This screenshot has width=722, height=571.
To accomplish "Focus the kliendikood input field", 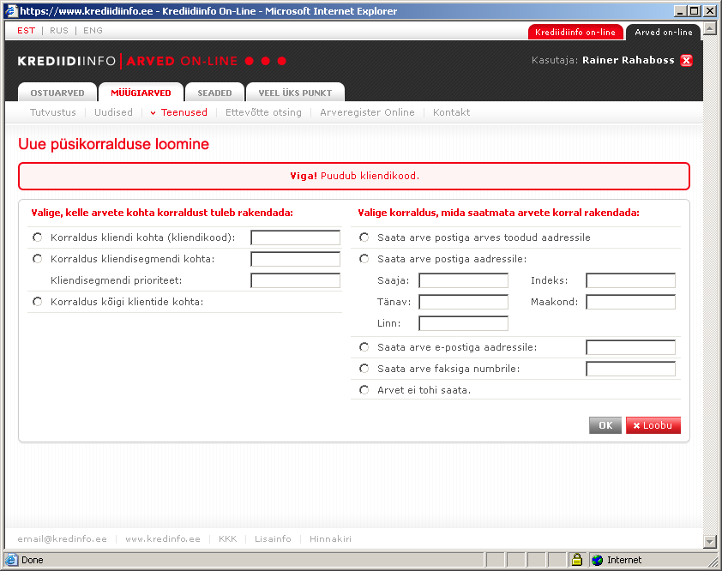I will click(295, 237).
